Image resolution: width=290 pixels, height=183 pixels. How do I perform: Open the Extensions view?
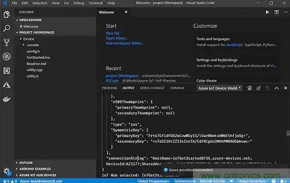[x=7, y=70]
